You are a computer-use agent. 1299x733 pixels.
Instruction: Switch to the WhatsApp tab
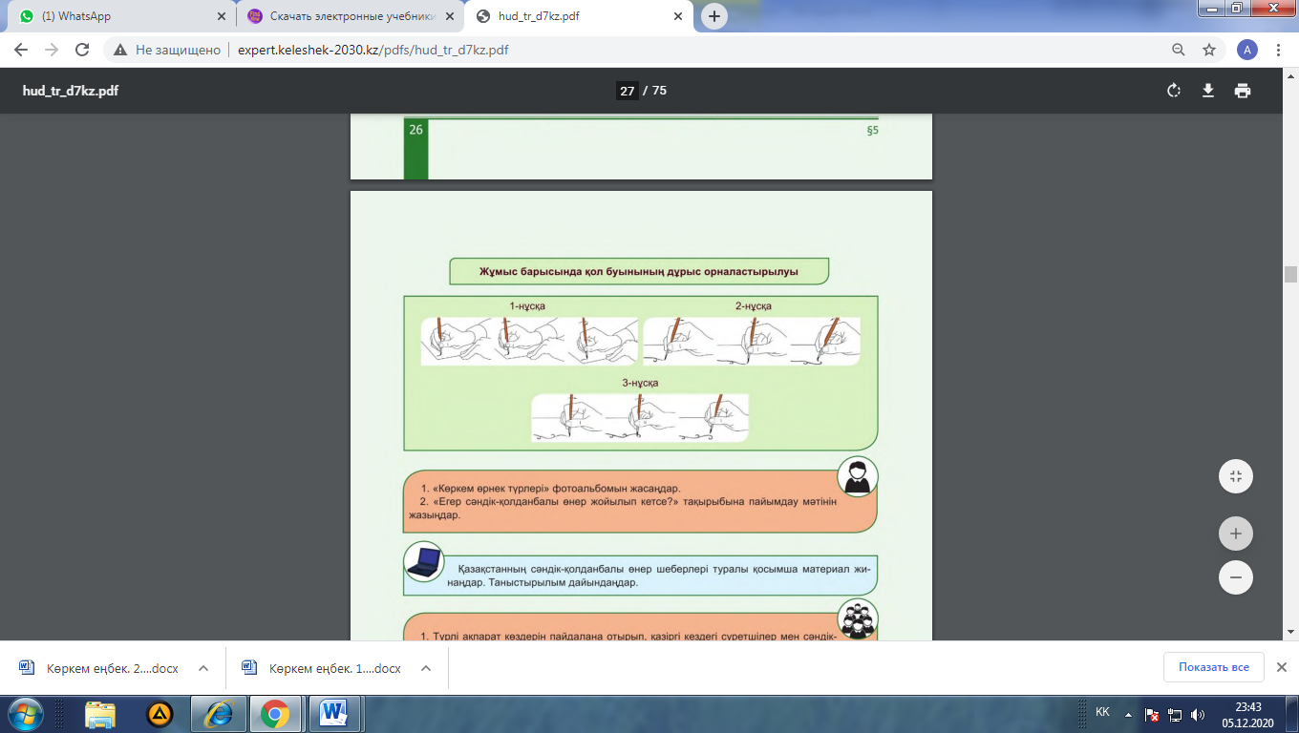(x=121, y=16)
